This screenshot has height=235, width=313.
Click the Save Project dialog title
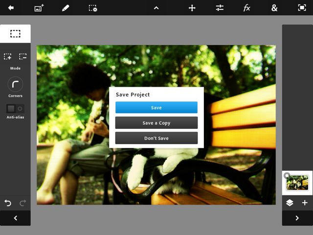coord(133,94)
